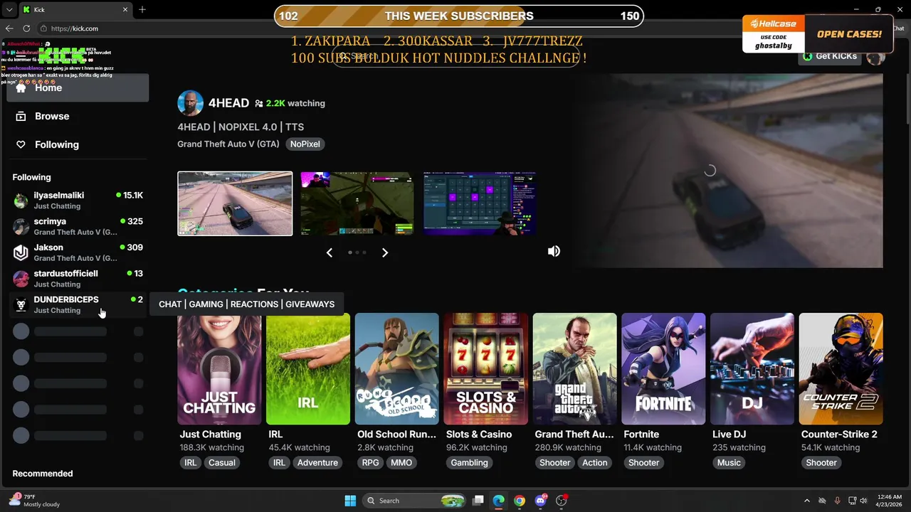
Task: Click the MMO tag
Action: click(401, 462)
